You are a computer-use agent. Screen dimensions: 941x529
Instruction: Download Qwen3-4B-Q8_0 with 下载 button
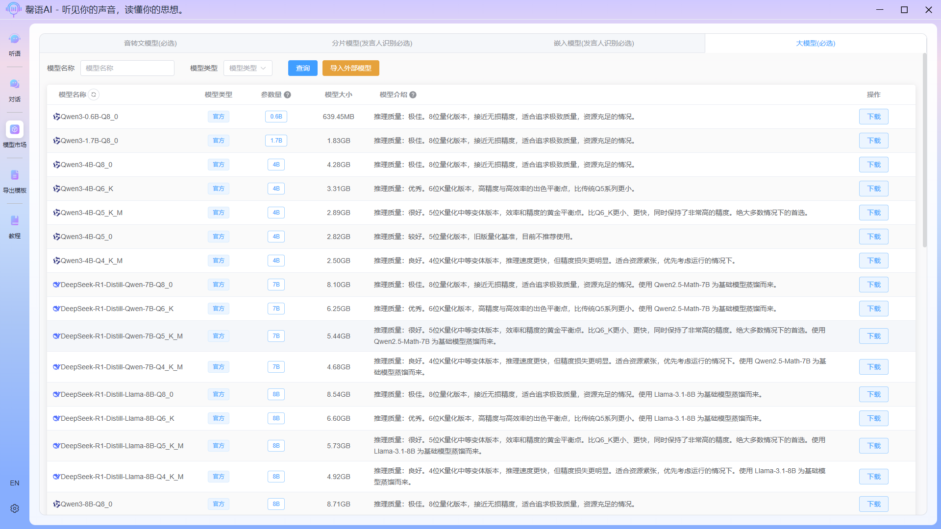click(x=874, y=165)
